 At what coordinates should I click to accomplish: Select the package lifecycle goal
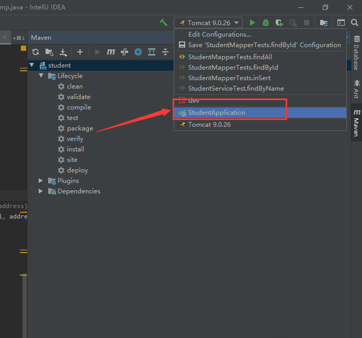pos(80,128)
